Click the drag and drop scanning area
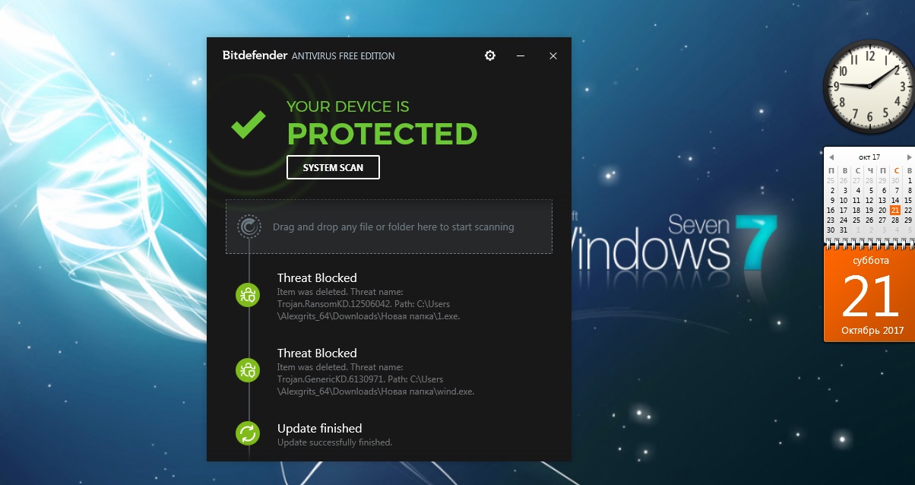The height and width of the screenshot is (485, 915). [389, 227]
